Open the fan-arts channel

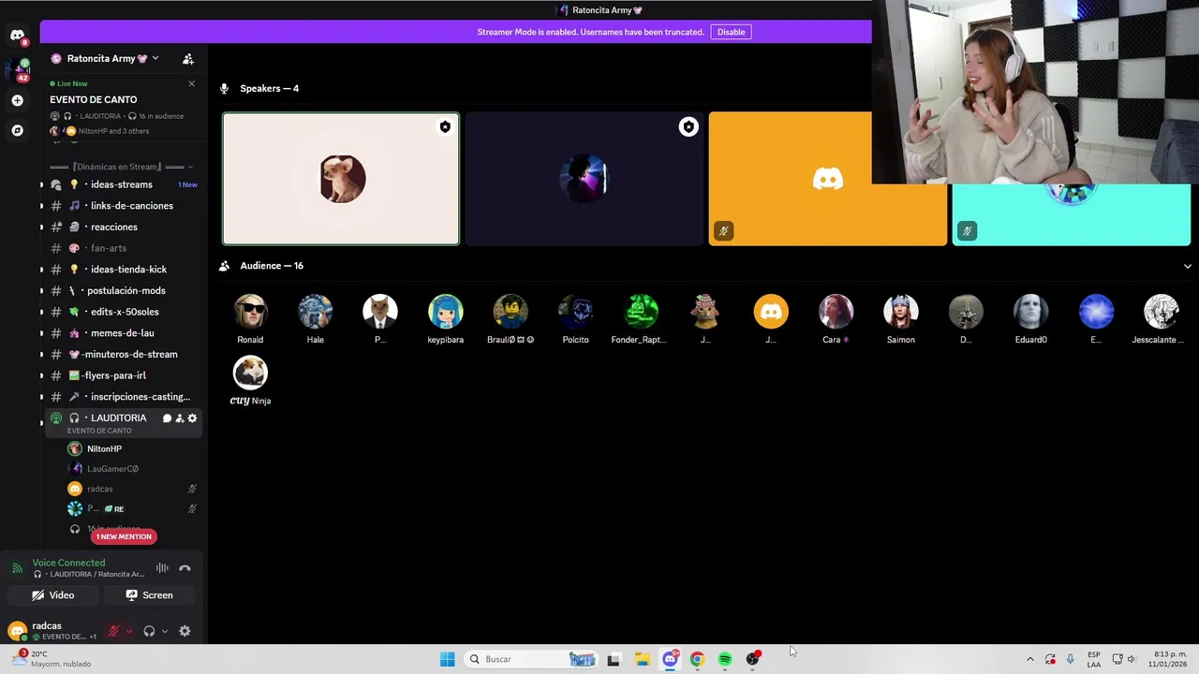point(123,248)
